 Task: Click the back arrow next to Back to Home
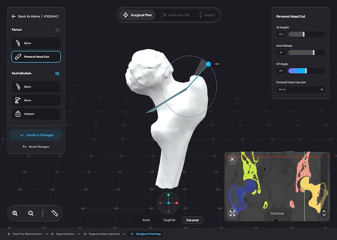(14, 16)
